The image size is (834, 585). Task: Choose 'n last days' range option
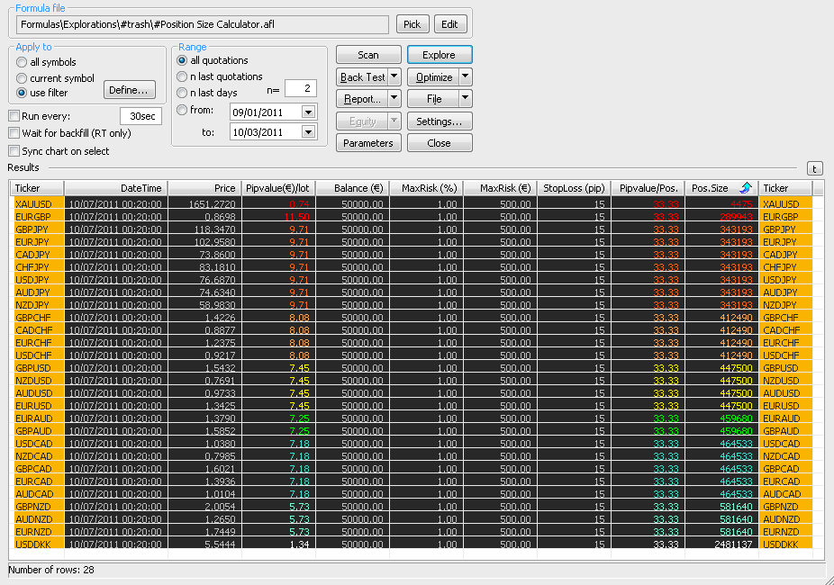point(183,93)
